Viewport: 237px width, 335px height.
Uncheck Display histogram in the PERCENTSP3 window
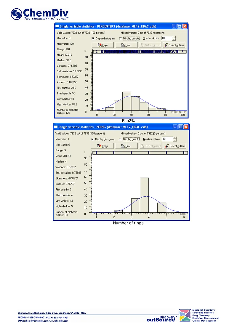pos(93,39)
